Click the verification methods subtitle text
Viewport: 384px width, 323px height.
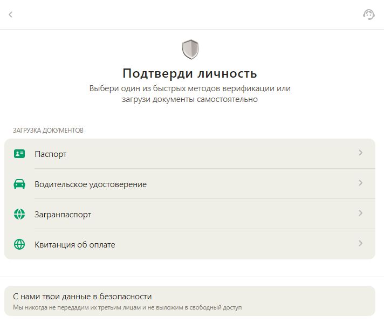tap(190, 94)
